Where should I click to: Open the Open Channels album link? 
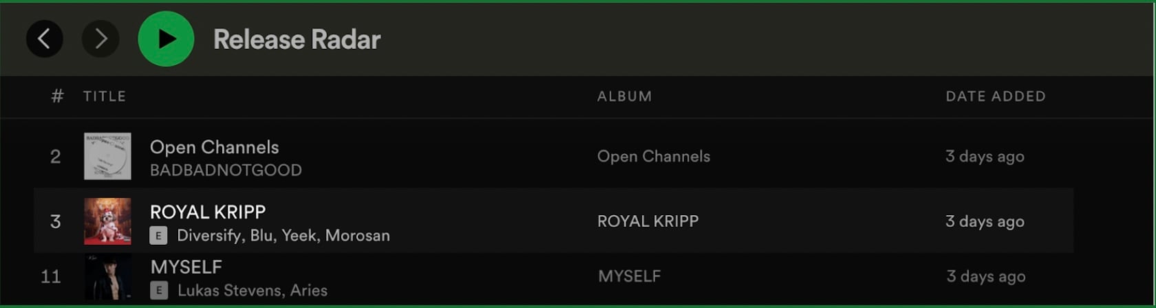pos(653,157)
